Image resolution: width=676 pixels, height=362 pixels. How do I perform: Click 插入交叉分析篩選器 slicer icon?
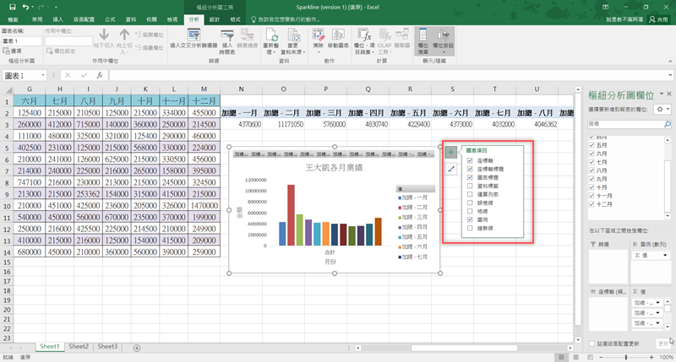[194, 35]
